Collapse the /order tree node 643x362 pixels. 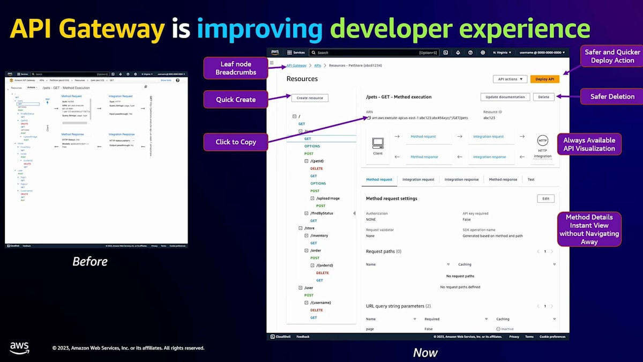point(306,250)
